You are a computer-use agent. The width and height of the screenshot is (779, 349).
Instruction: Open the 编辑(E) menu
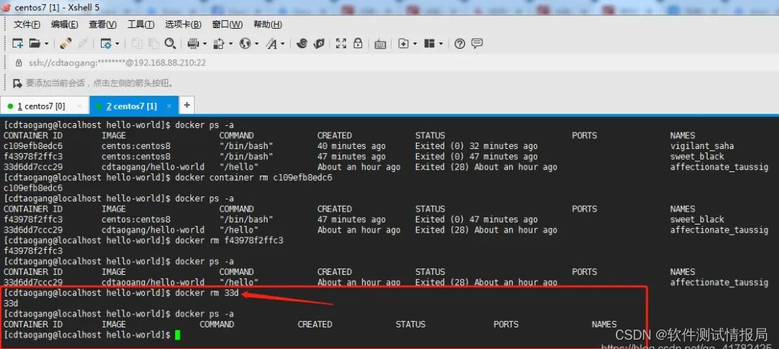click(x=65, y=24)
